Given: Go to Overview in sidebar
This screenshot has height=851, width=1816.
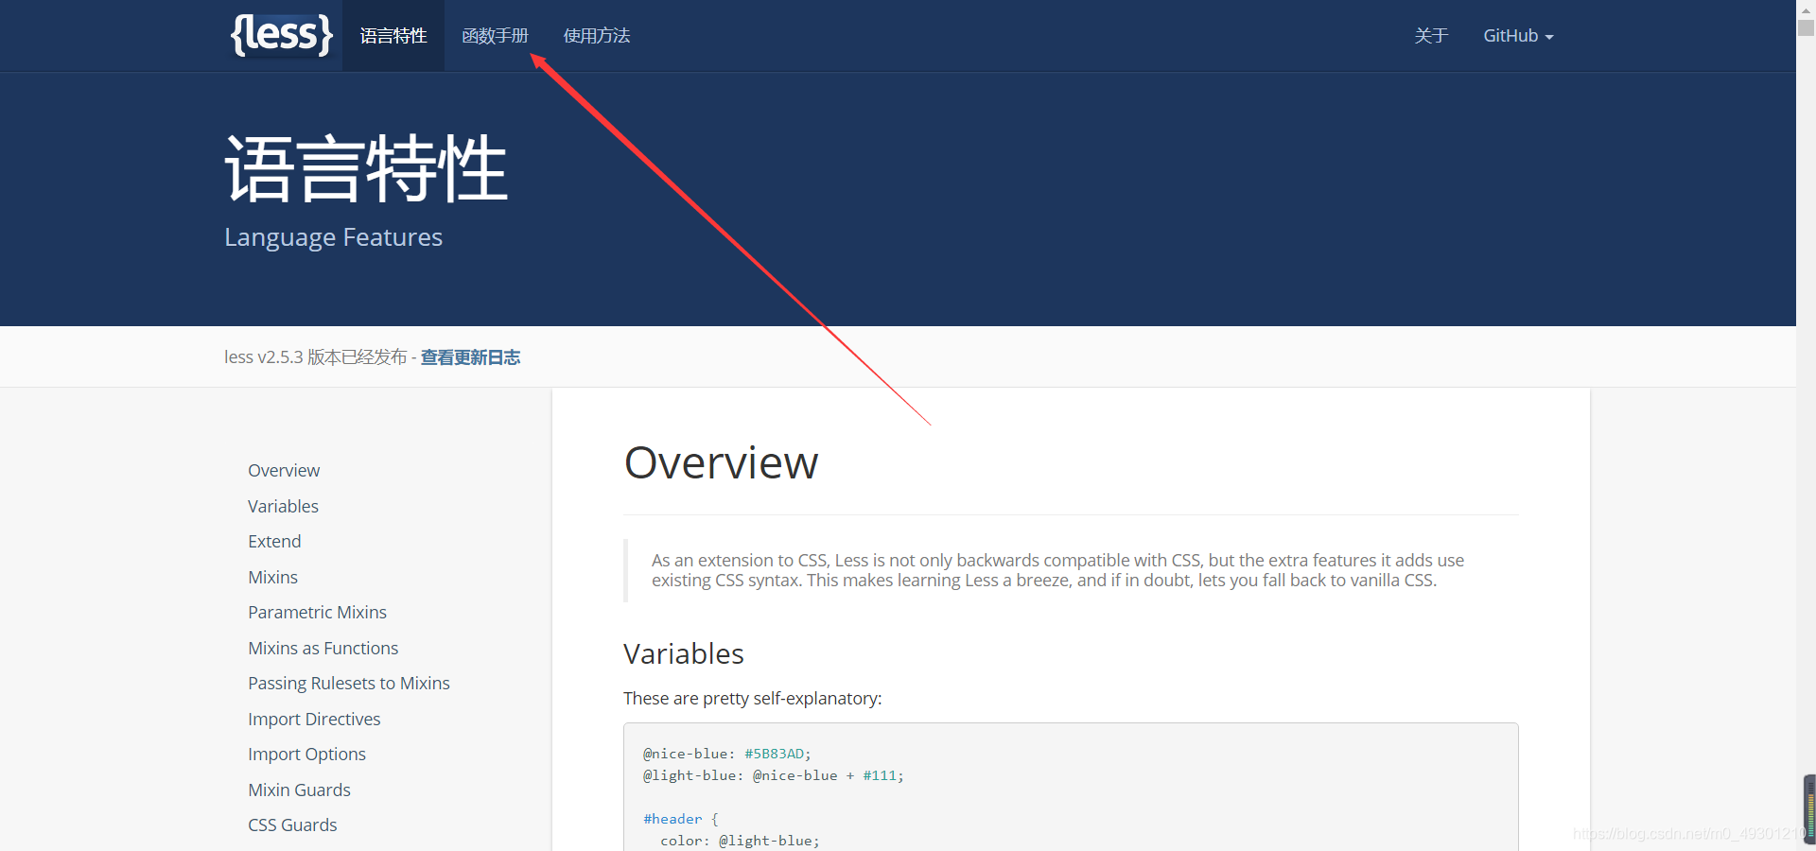Looking at the screenshot, I should [x=284, y=470].
